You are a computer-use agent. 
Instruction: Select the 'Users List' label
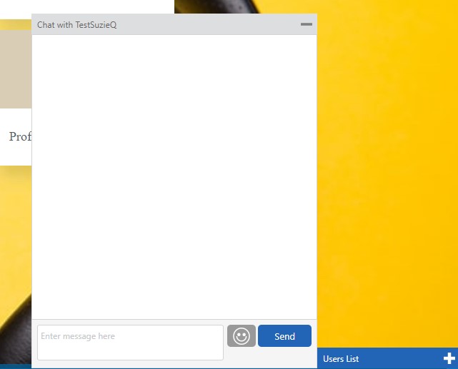tap(341, 359)
